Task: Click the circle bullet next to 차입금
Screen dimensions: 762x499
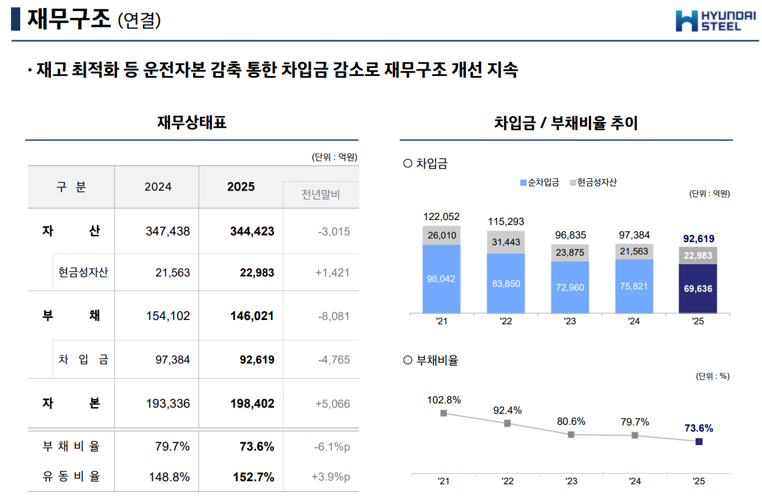Action: [408, 164]
